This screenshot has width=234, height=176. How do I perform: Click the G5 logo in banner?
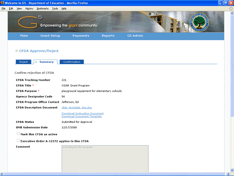coord(30,22)
